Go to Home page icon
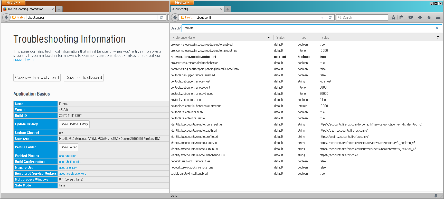 pyautogui.click(x=429, y=17)
